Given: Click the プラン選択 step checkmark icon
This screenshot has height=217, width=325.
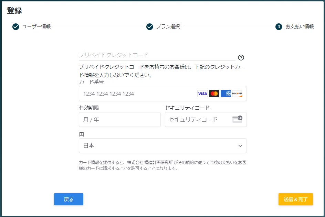Looking at the screenshot, I should pos(150,27).
